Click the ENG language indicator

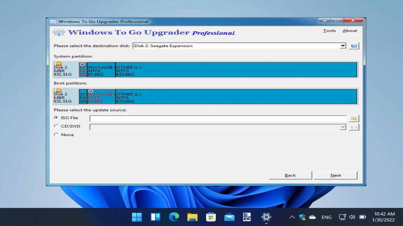326,217
